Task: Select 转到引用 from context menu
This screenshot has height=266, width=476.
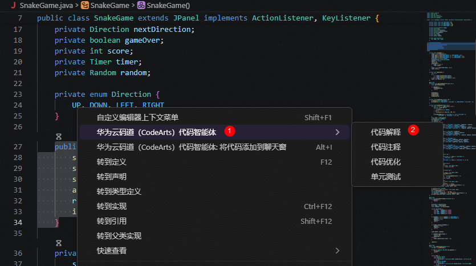Action: coord(214,222)
